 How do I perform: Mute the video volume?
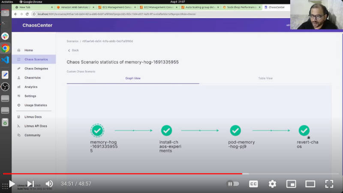click(49, 184)
